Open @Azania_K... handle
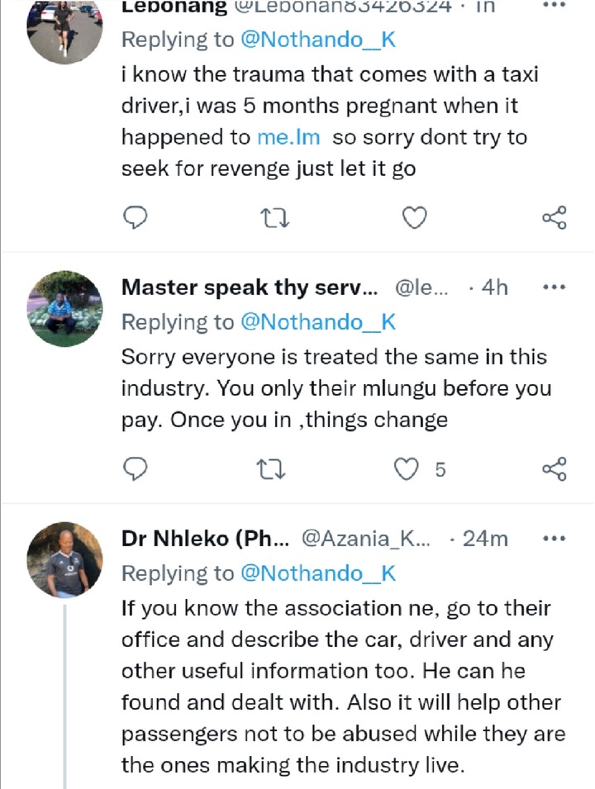The image size is (595, 789). 366,539
